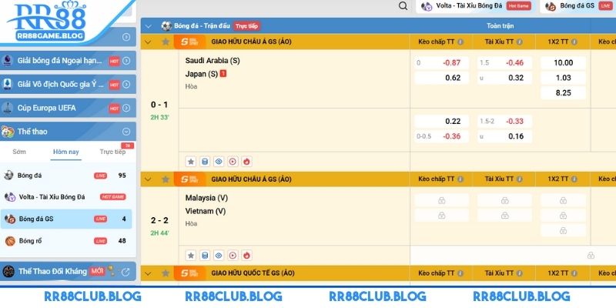The width and height of the screenshot is (616, 308).
Task: Click the Trực tiếp badge in header
Action: 247,26
